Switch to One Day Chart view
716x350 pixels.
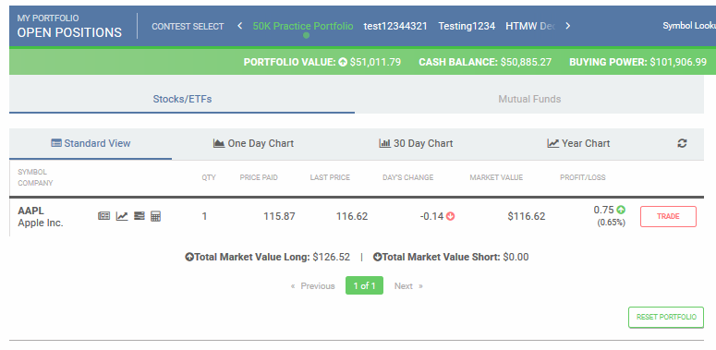(253, 143)
